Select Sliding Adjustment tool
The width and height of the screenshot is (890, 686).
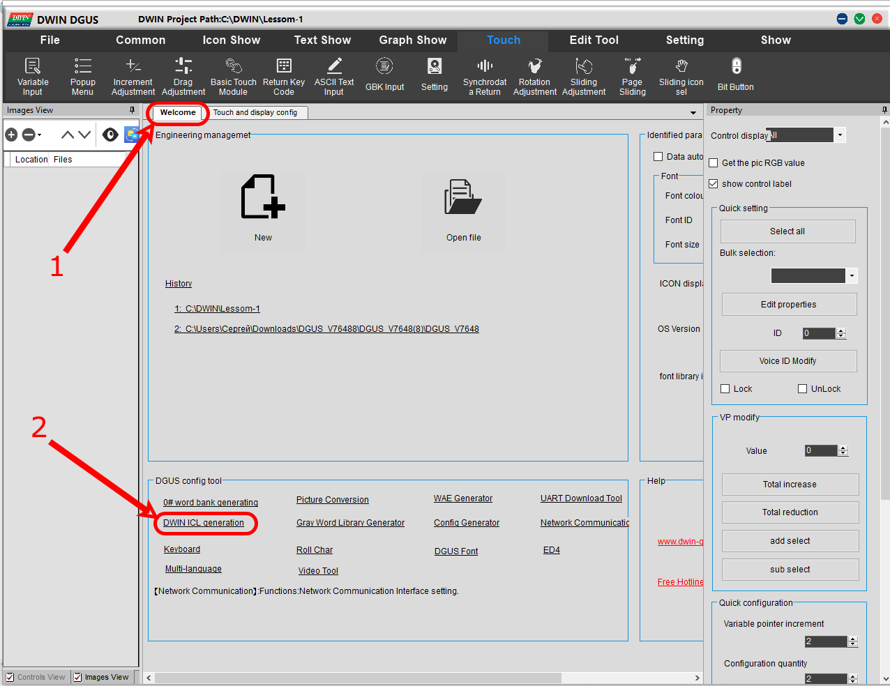[x=584, y=76]
